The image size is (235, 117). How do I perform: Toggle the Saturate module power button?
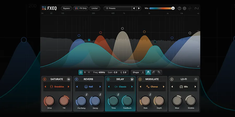(x=44, y=79)
